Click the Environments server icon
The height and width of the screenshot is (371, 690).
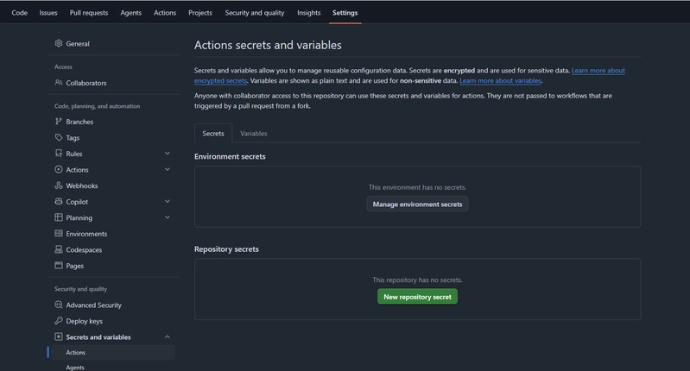point(59,234)
